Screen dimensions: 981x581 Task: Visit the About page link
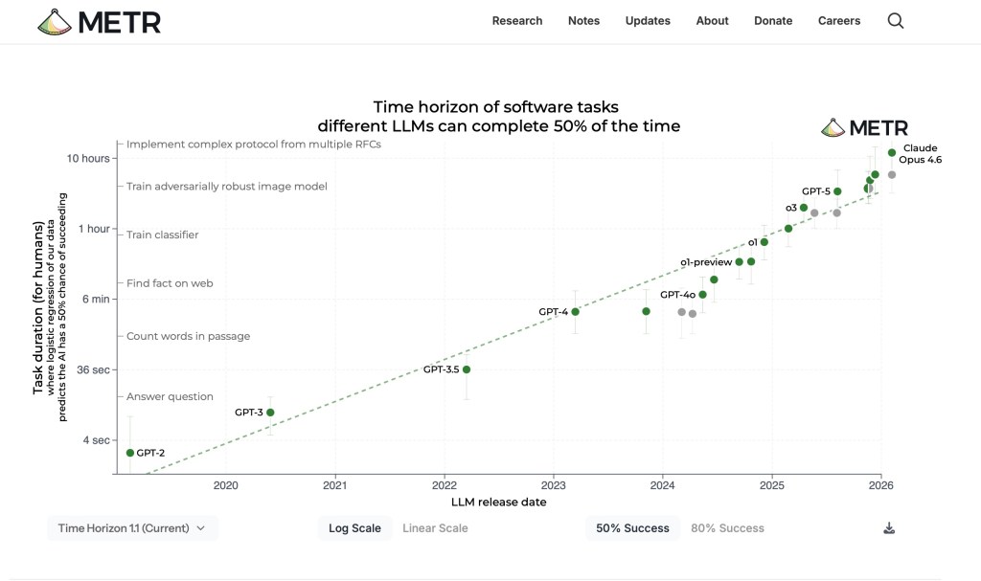712,21
